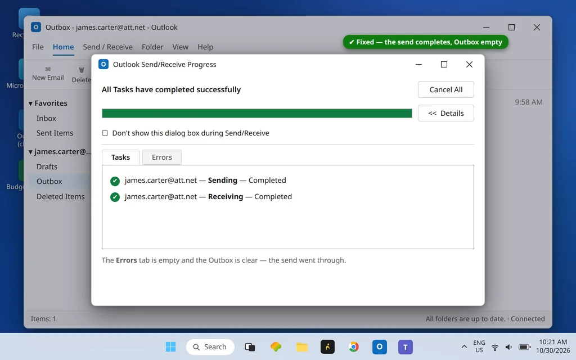Screen dimensions: 576x360
Task: Click the "Items: 1" status bar text
Action: click(x=43, y=319)
